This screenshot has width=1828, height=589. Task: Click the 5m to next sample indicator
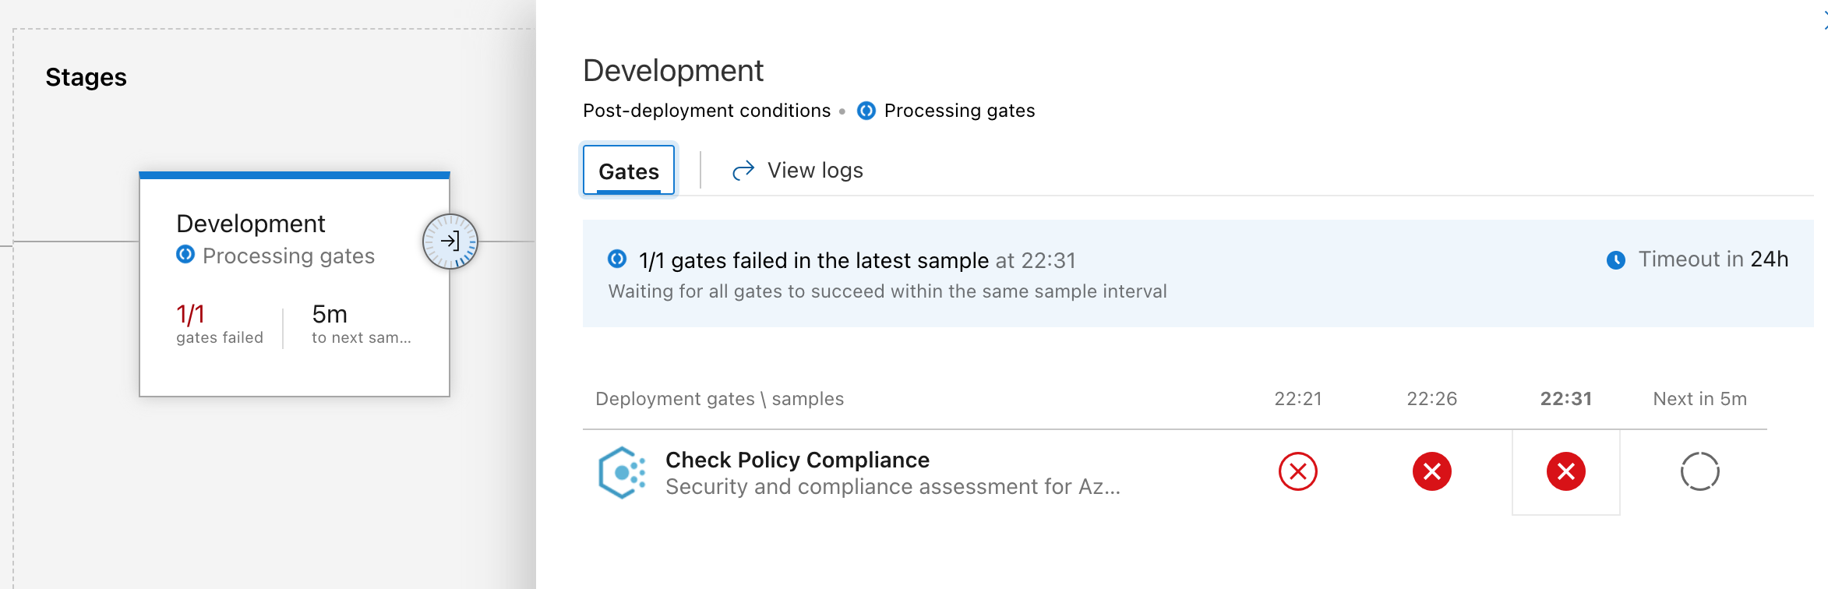click(330, 315)
